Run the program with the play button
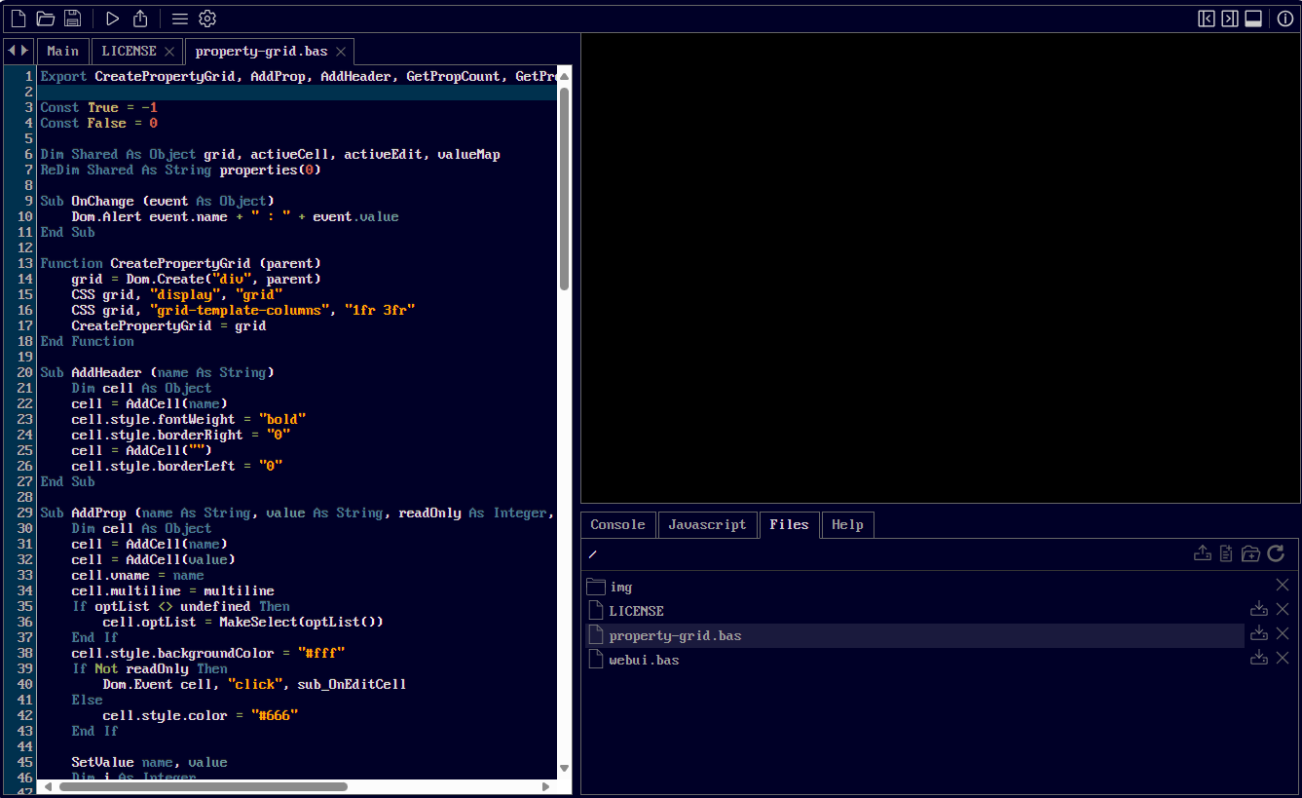Screen dimensions: 1302x798 coord(112,18)
